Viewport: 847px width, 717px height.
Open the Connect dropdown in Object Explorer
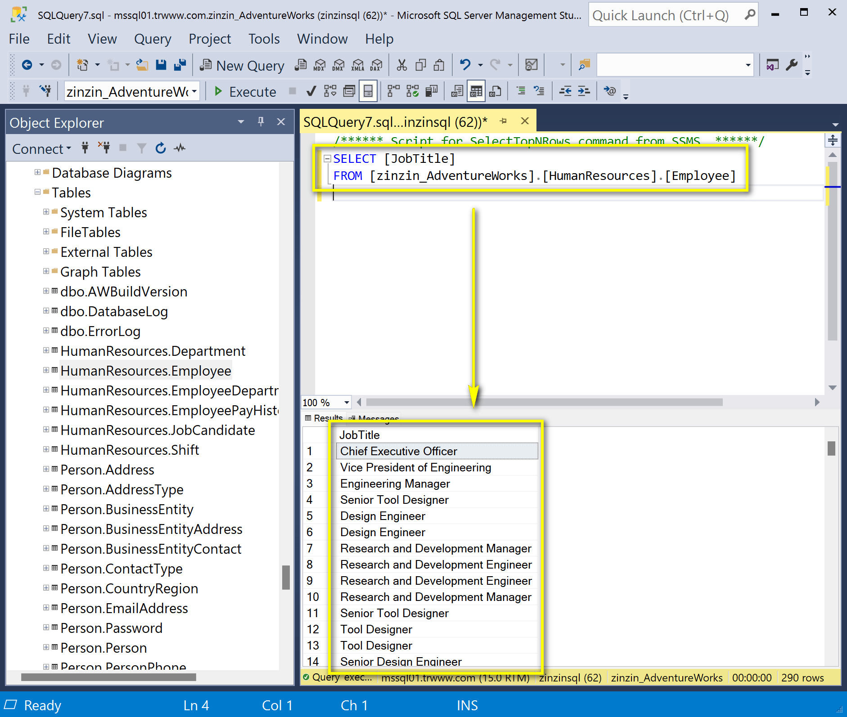(41, 148)
